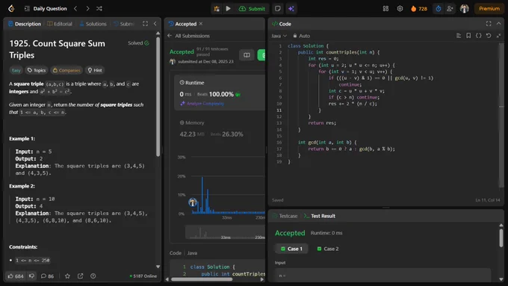Submit the solution
The height and width of the screenshot is (286, 508).
pos(252,9)
